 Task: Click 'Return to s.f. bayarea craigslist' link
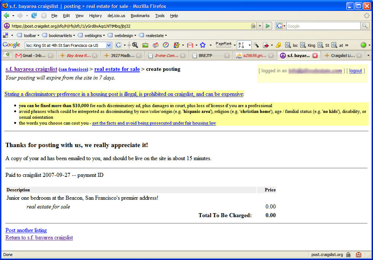tap(39, 237)
